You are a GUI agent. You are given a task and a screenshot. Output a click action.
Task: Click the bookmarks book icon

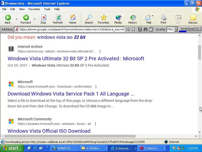[140, 29]
